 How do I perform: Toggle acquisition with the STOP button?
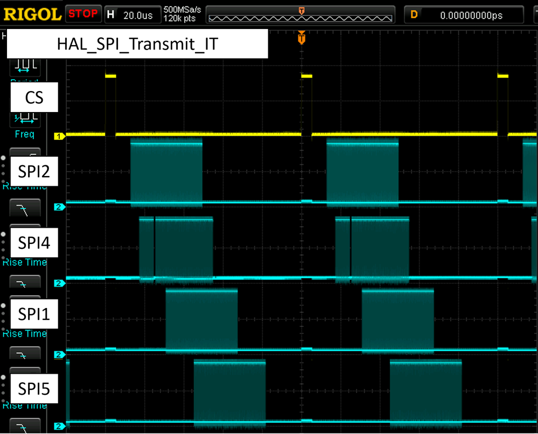[x=83, y=14]
